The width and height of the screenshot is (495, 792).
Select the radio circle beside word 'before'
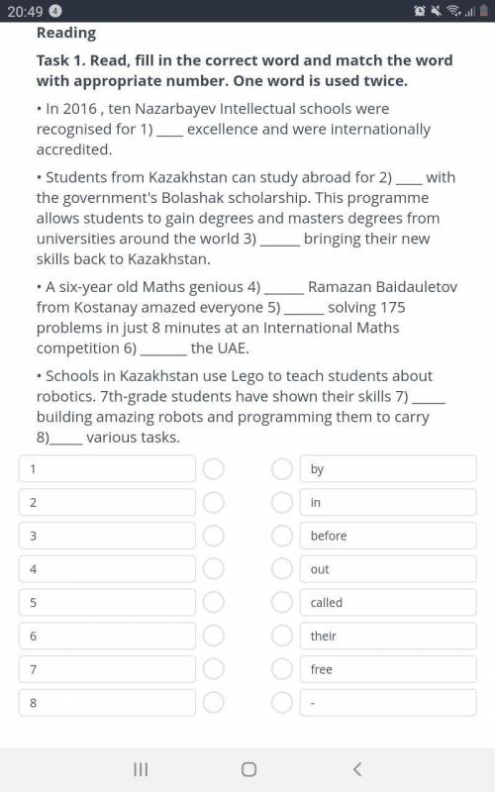click(x=282, y=536)
